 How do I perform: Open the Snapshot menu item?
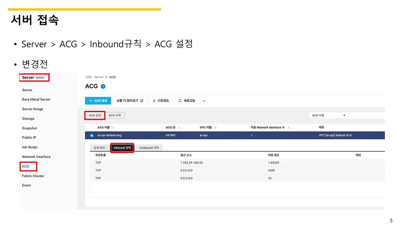[30, 128]
